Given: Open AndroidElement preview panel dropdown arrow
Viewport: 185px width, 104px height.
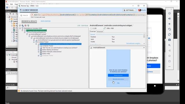Looking at the screenshot, I should (x=144, y=48).
